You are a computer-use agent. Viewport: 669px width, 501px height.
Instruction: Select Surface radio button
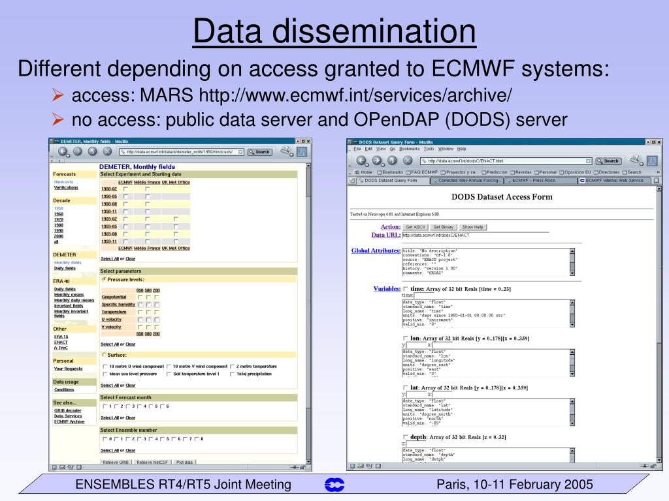[104, 355]
